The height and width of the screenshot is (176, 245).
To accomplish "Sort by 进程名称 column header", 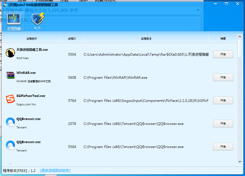I will click(x=31, y=39).
